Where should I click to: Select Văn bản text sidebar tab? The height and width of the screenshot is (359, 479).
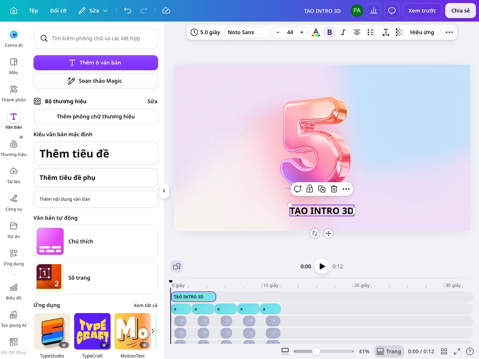(x=14, y=120)
